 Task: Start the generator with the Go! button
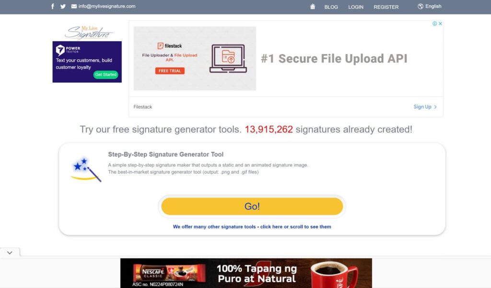252,206
